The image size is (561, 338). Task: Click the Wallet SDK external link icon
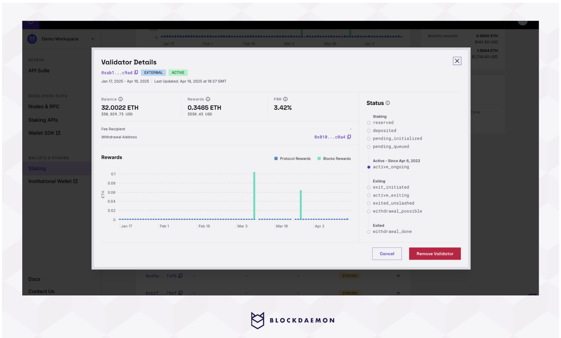pyautogui.click(x=58, y=133)
